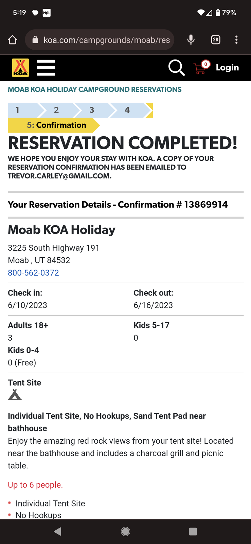Tap the address bar URL field
251x544 pixels.
pyautogui.click(x=102, y=40)
